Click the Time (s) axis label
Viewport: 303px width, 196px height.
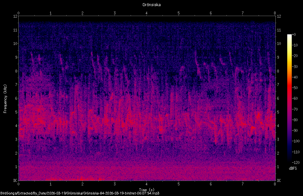[147, 190]
